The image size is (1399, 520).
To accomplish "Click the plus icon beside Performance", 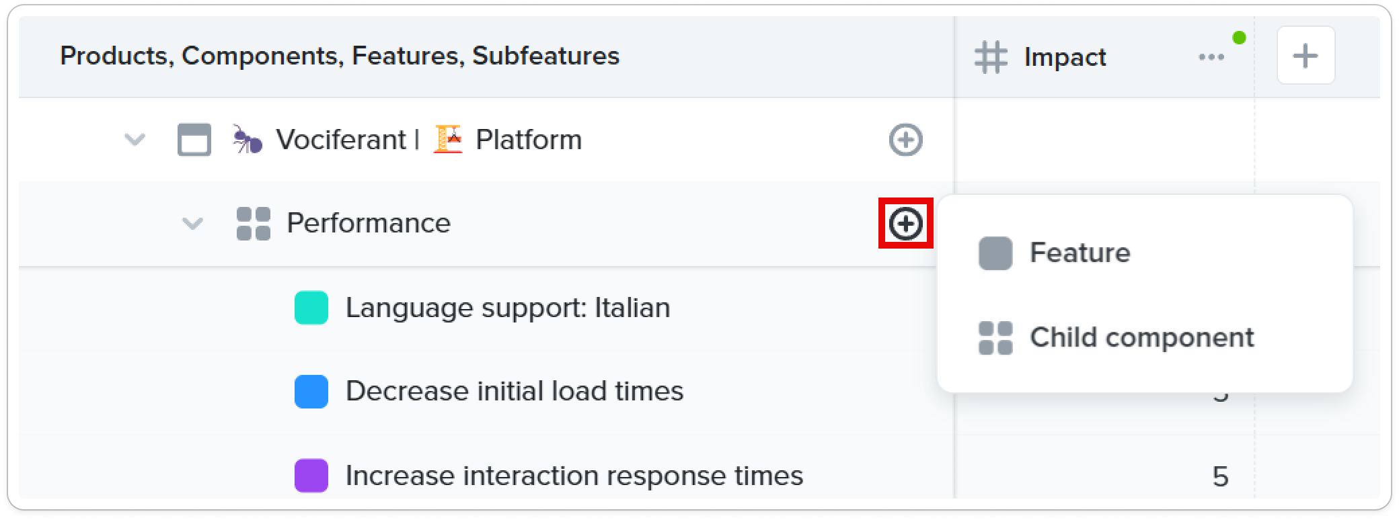I will tap(905, 223).
